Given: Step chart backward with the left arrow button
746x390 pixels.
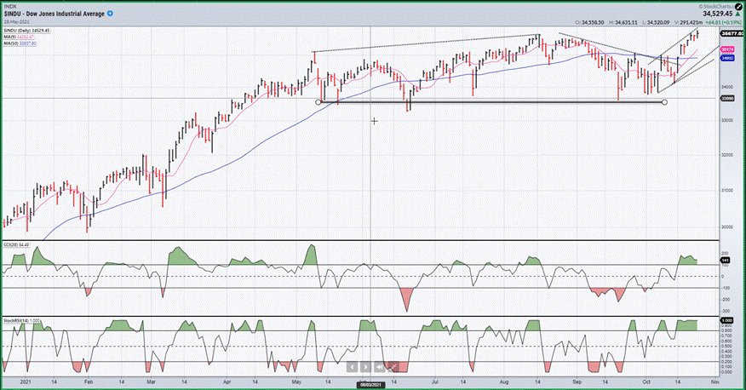Looking at the screenshot, I should click(352, 367).
